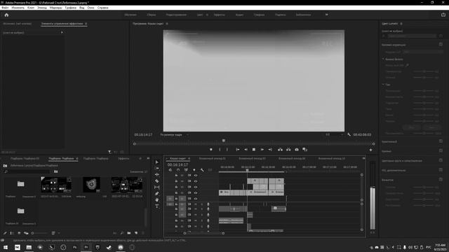Open workspace overflow chevrons menu

[326, 15]
